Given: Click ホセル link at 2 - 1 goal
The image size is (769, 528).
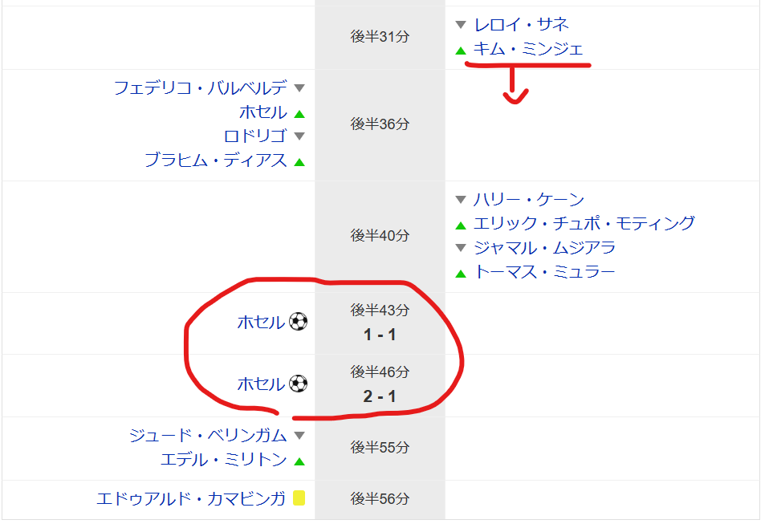Looking at the screenshot, I should tap(261, 384).
